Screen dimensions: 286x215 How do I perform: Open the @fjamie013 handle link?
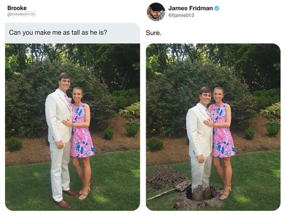181,15
